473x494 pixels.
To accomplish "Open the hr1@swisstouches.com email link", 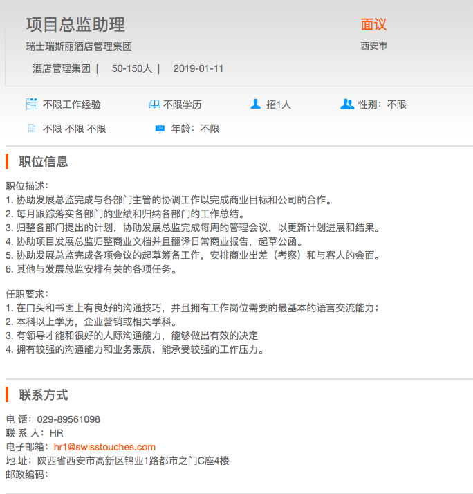I will [x=104, y=447].
